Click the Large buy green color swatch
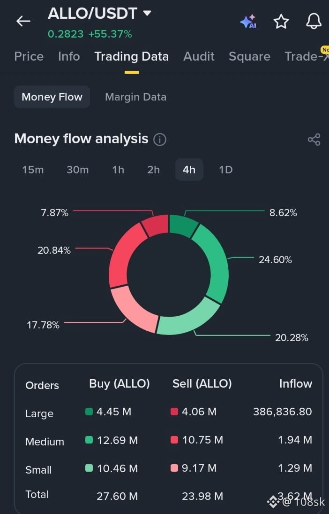Viewport: 329px width, 514px height. coord(89,412)
